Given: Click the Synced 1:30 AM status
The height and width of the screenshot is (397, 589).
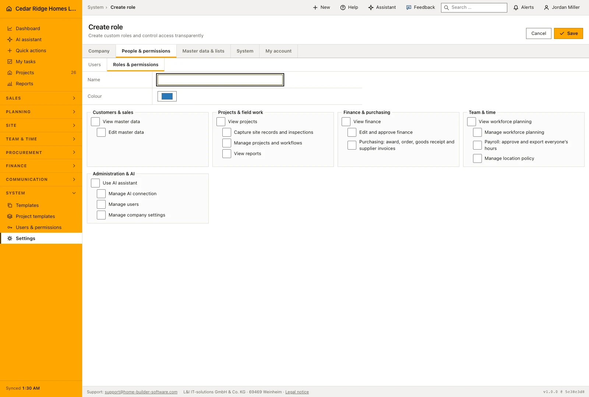Looking at the screenshot, I should click(x=23, y=389).
